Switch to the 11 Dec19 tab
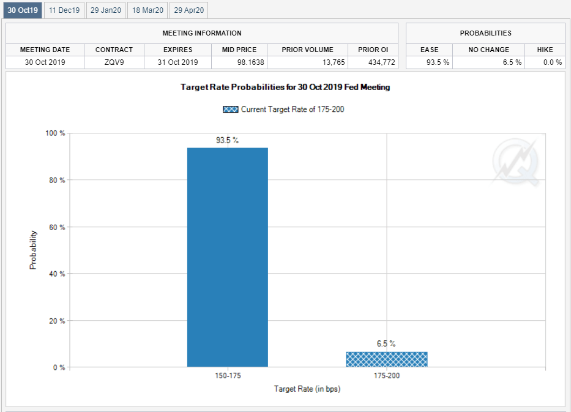Image resolution: width=571 pixels, height=412 pixels. click(x=64, y=10)
